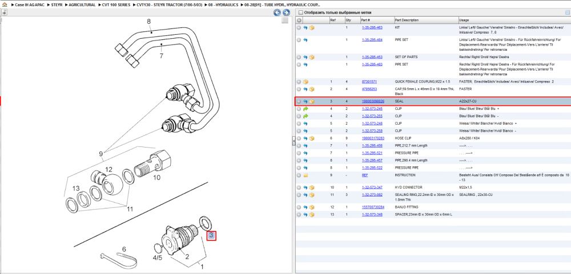Select callout 8 on the diagram
Screen dimensions: 571x274
pyautogui.click(x=148, y=22)
